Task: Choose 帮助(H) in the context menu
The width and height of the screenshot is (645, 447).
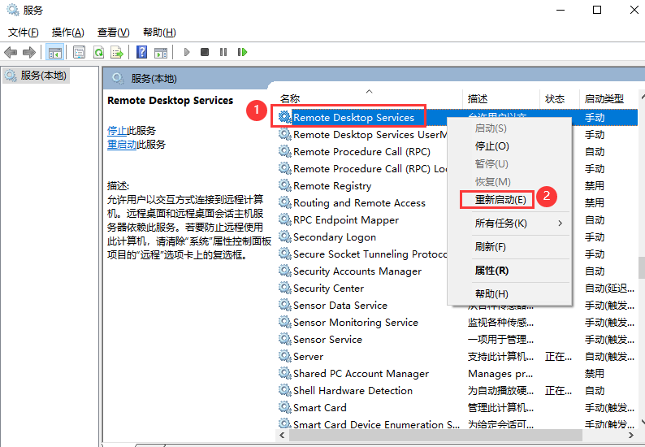Action: 509,294
